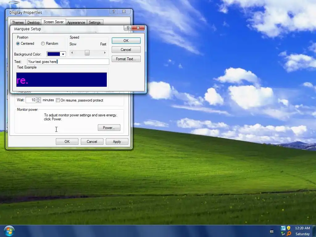Select the Random position option
316x237 pixels.
pyautogui.click(x=50, y=44)
